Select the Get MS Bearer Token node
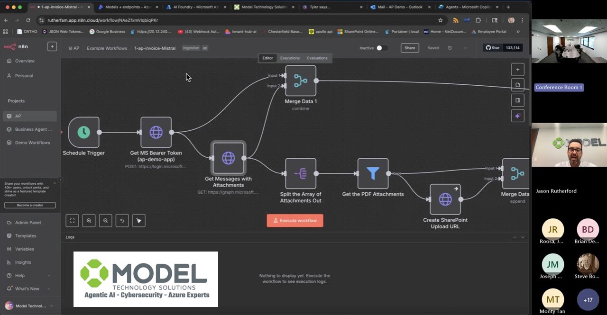The image size is (607, 315). 156,132
